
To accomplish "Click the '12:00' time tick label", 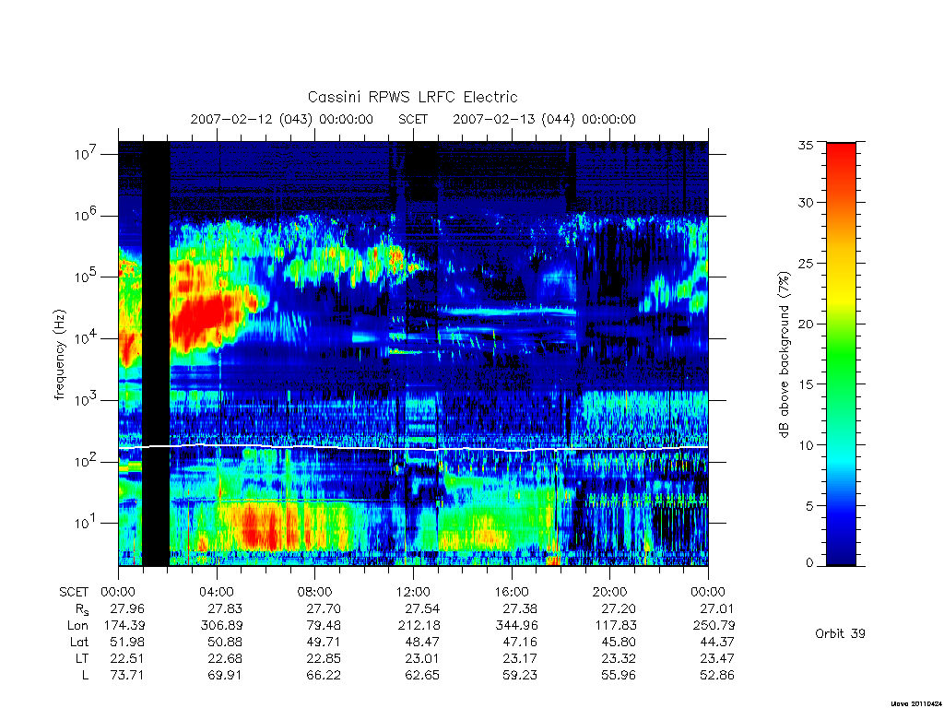I will coord(413,592).
